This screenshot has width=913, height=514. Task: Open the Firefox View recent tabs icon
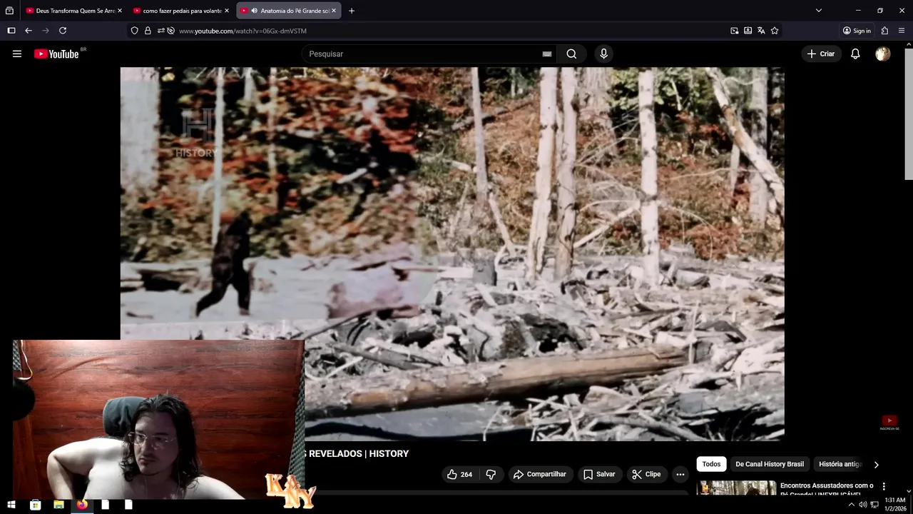coord(9,11)
